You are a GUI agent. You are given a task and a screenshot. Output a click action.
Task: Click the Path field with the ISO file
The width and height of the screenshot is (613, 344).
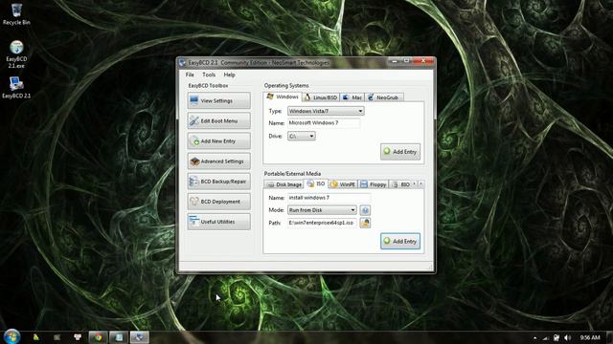(x=322, y=223)
